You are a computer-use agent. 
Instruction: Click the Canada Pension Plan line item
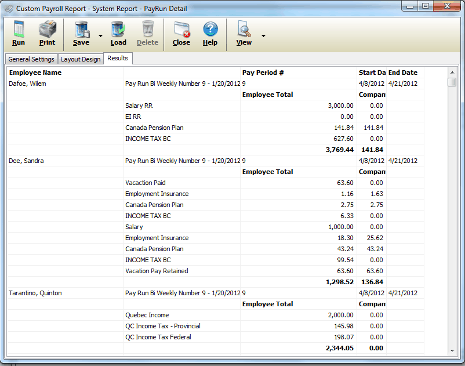click(154, 128)
